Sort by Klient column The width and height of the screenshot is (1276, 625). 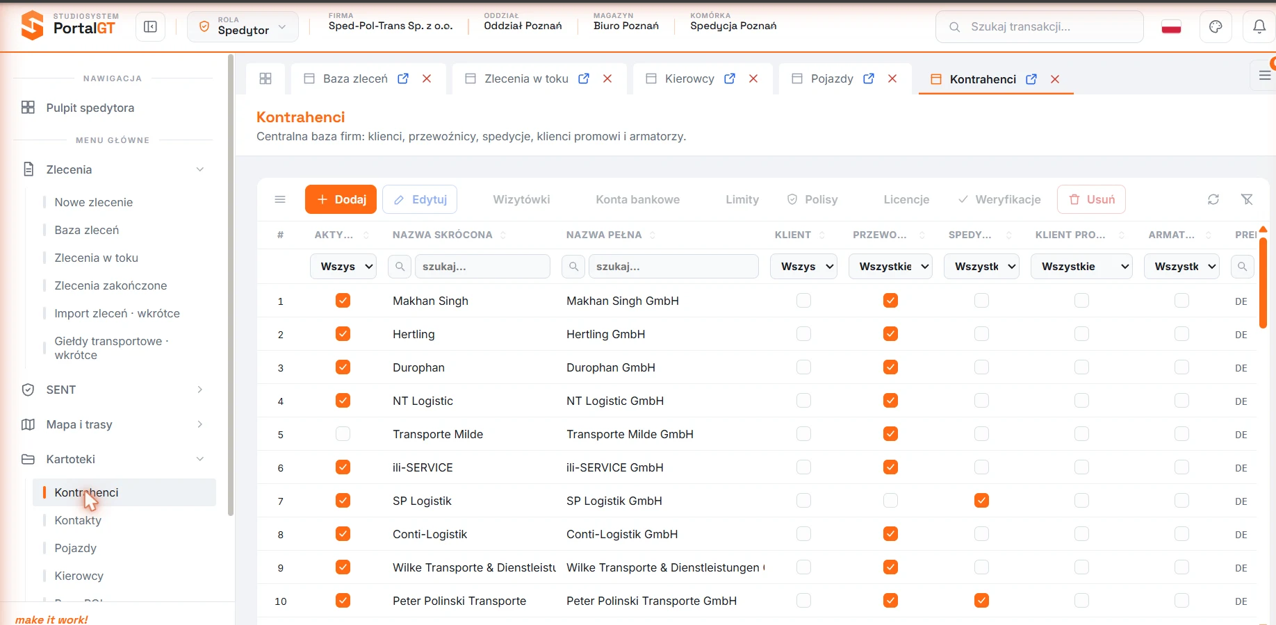[x=822, y=235]
